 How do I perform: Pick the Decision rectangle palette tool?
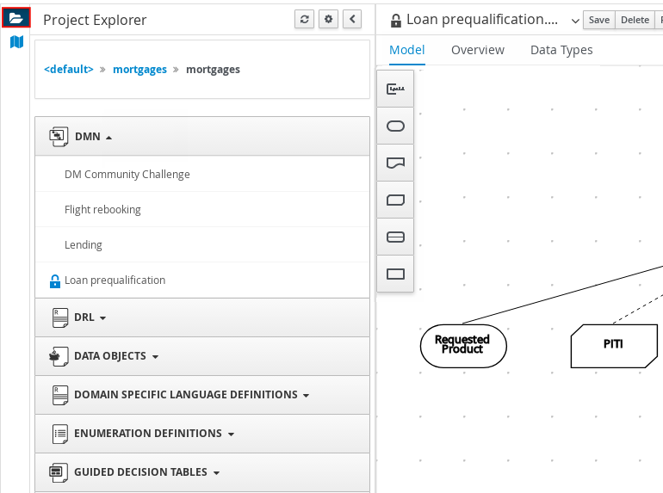pos(396,274)
